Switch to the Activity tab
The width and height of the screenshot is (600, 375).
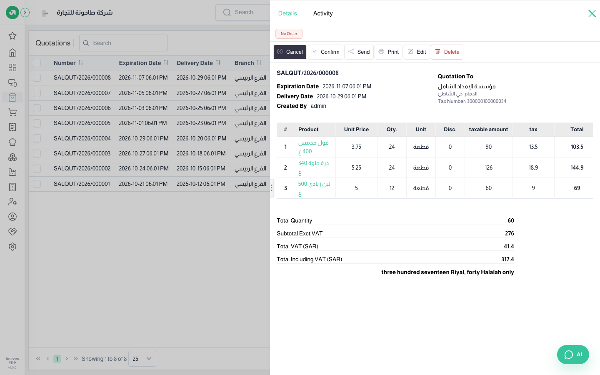point(323,13)
